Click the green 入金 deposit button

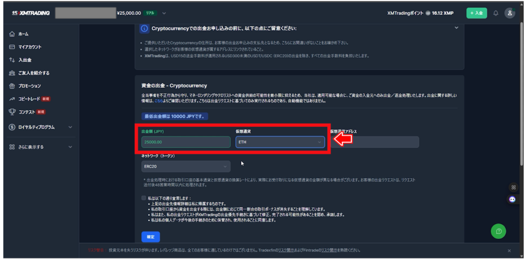point(476,13)
